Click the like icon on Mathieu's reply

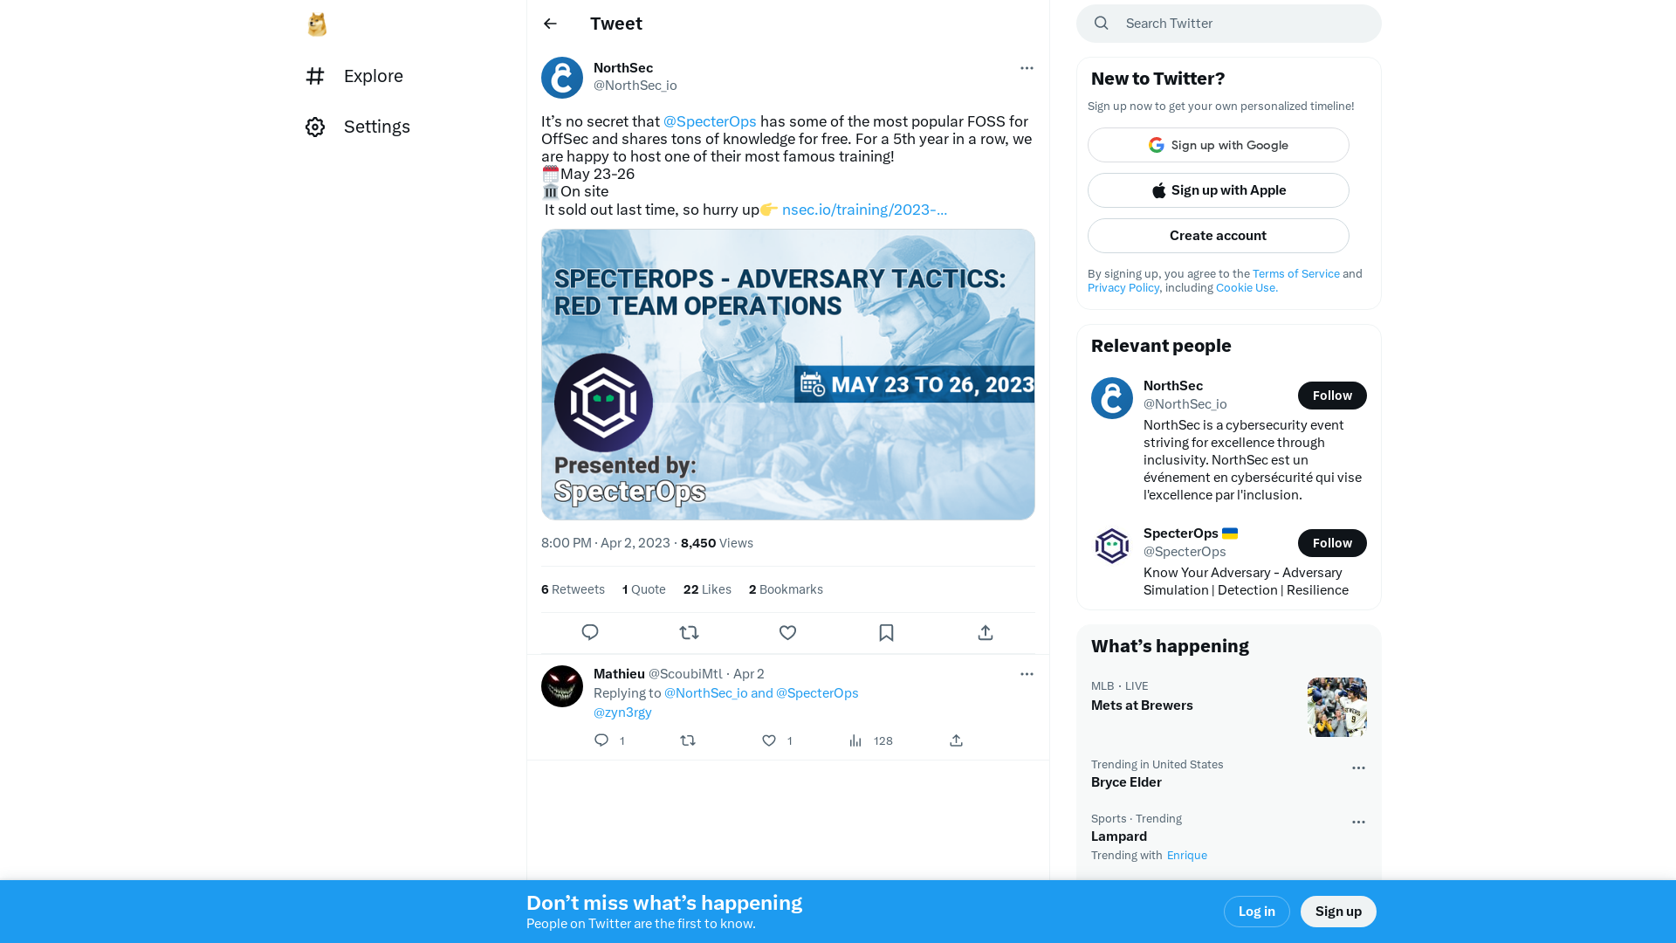point(769,740)
